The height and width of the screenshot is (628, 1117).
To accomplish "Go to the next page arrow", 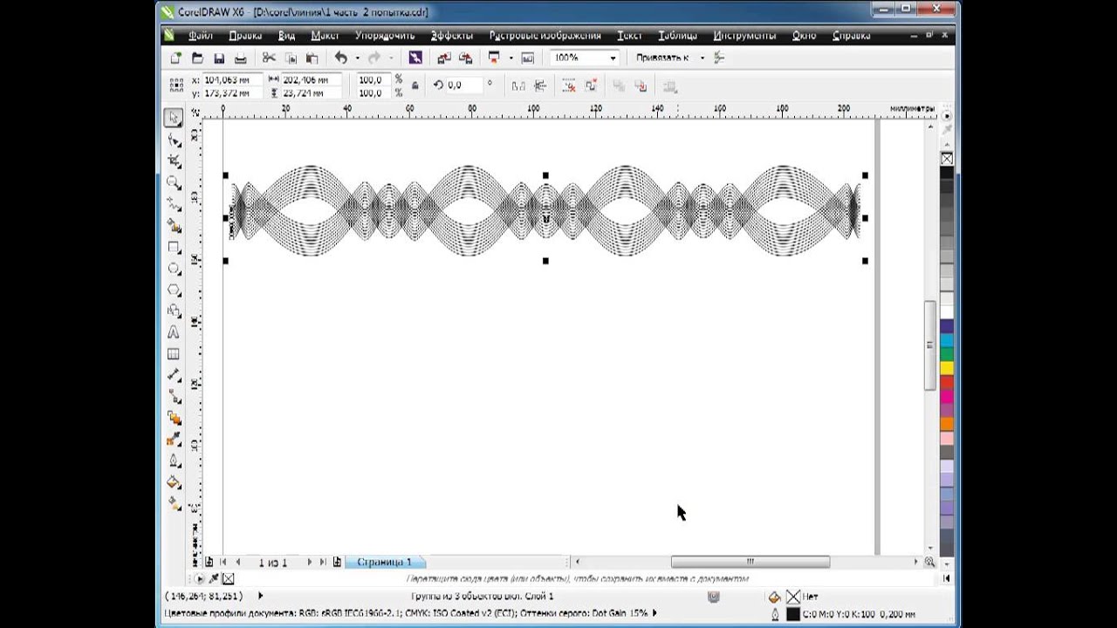I will click(309, 563).
